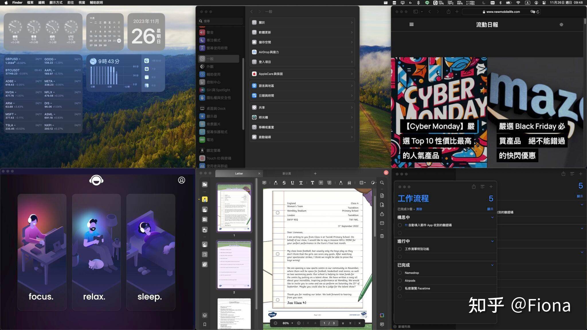The height and width of the screenshot is (330, 587).
Task: Open the 儲存空間 row in Settings
Action: click(302, 42)
